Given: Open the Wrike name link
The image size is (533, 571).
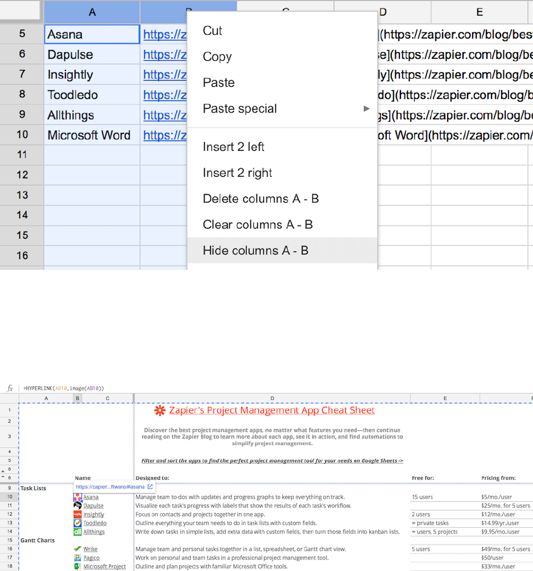Looking at the screenshot, I should pos(90,549).
